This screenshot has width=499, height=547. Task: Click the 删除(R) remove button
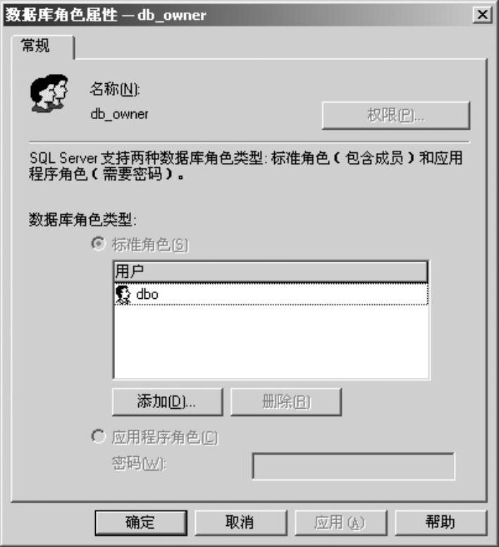tap(286, 402)
